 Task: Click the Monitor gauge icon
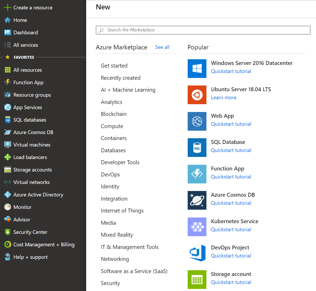coord(8,207)
